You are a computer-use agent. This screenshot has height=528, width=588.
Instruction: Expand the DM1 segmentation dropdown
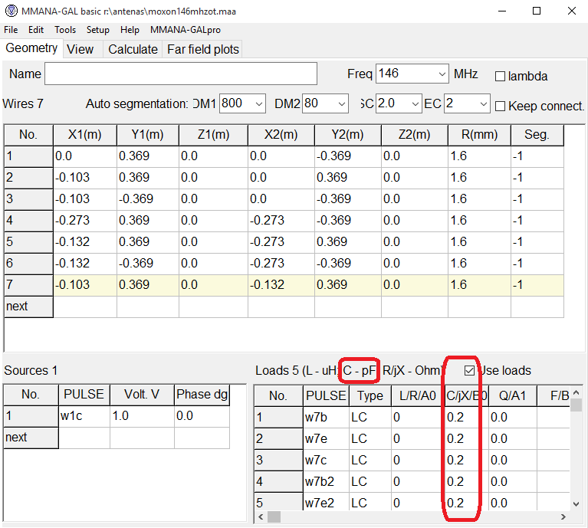[x=258, y=103]
